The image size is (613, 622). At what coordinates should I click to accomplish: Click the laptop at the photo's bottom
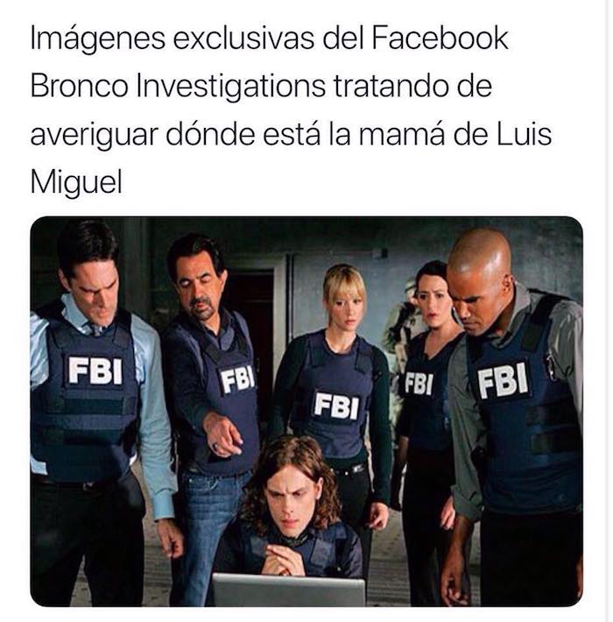point(289,590)
